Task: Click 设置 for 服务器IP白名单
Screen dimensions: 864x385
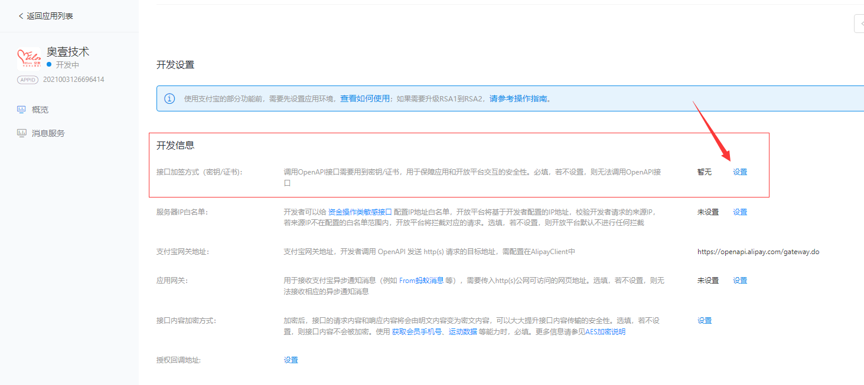Action: pyautogui.click(x=740, y=212)
